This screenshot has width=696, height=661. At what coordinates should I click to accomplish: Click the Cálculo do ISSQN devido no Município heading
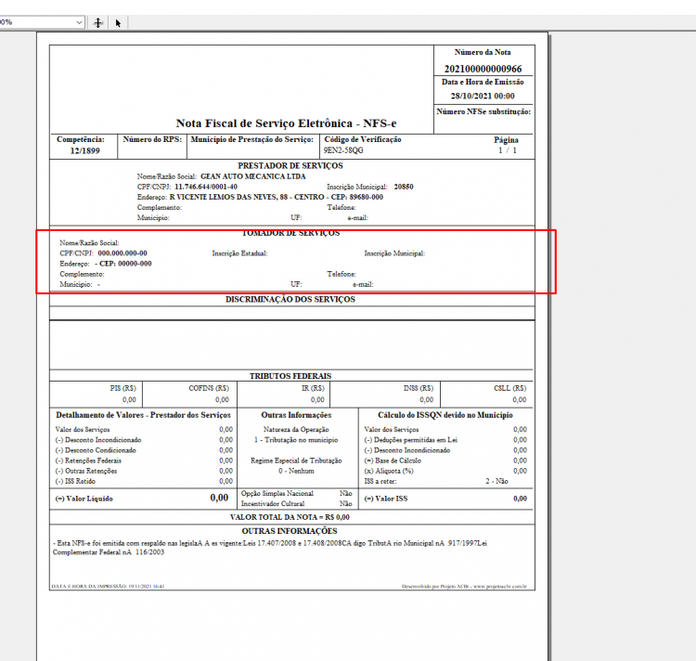[445, 416]
